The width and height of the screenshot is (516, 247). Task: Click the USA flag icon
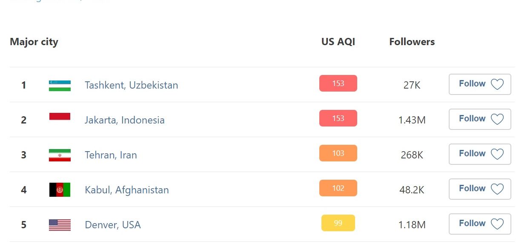tap(60, 225)
